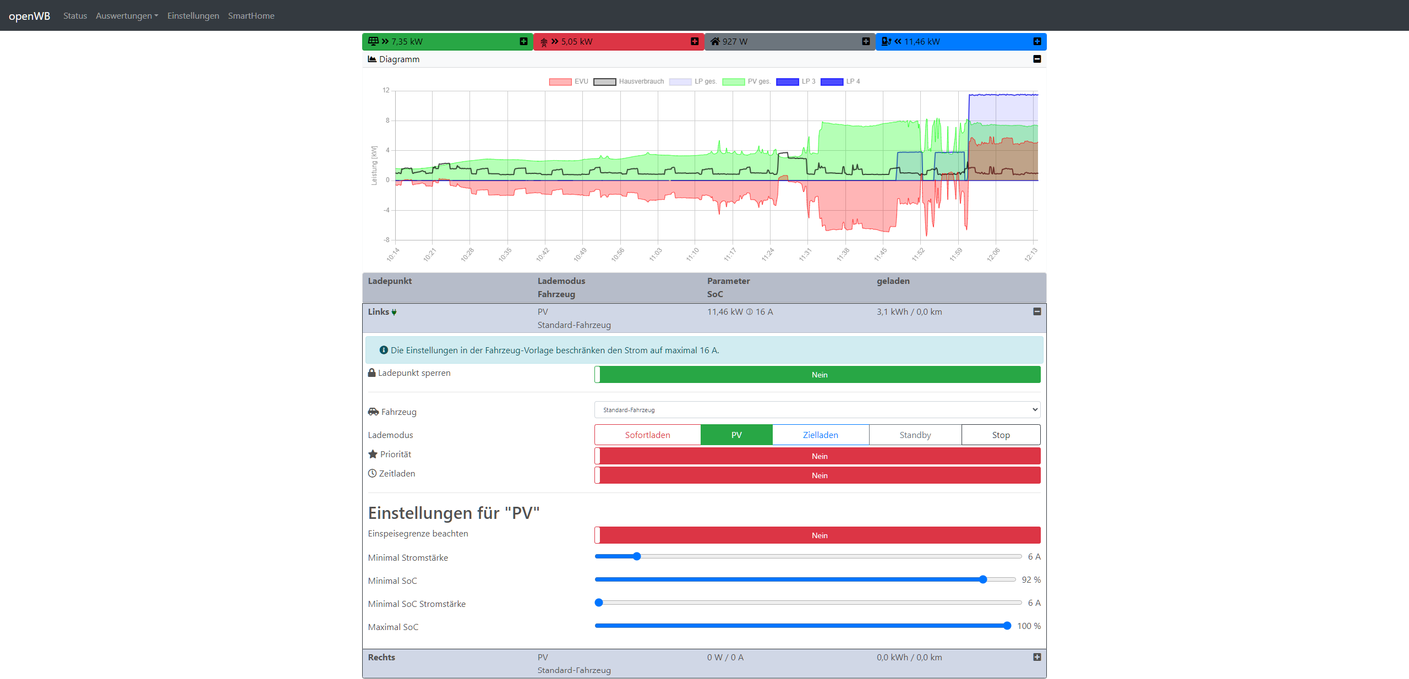Screen dimensions: 1409x679
Task: Toggle EVU legend entry in chart
Action: [x=569, y=81]
